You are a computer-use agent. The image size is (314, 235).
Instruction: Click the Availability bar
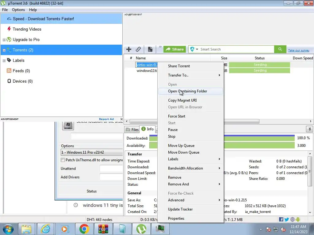click(222, 145)
